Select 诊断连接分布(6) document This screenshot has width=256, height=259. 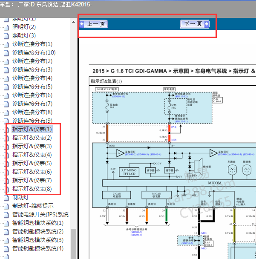pyautogui.click(x=32, y=95)
